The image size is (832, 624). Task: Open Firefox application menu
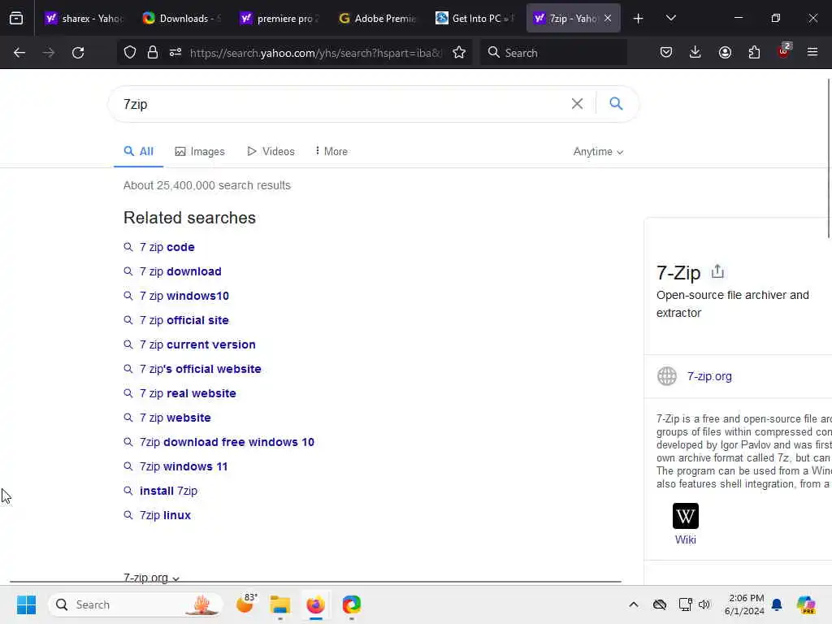pos(812,53)
